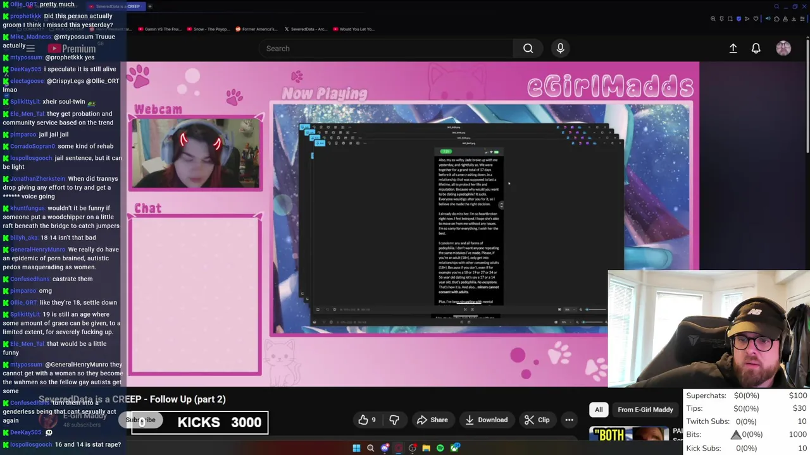Open 'Would You Let Yo...' bookmark

[x=353, y=29]
